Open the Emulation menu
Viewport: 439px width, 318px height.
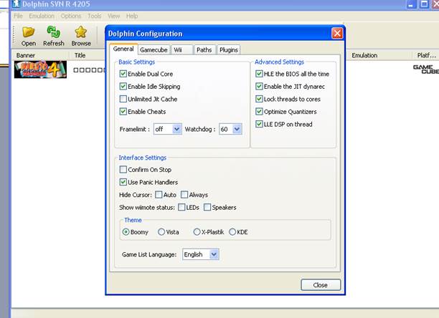[x=42, y=16]
